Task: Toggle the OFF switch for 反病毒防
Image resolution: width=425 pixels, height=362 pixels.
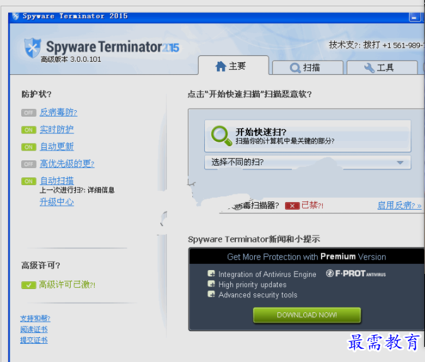Action: (29, 113)
